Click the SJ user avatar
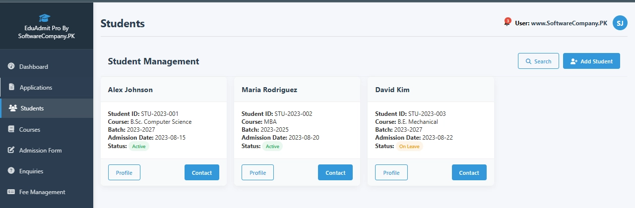 click(620, 23)
